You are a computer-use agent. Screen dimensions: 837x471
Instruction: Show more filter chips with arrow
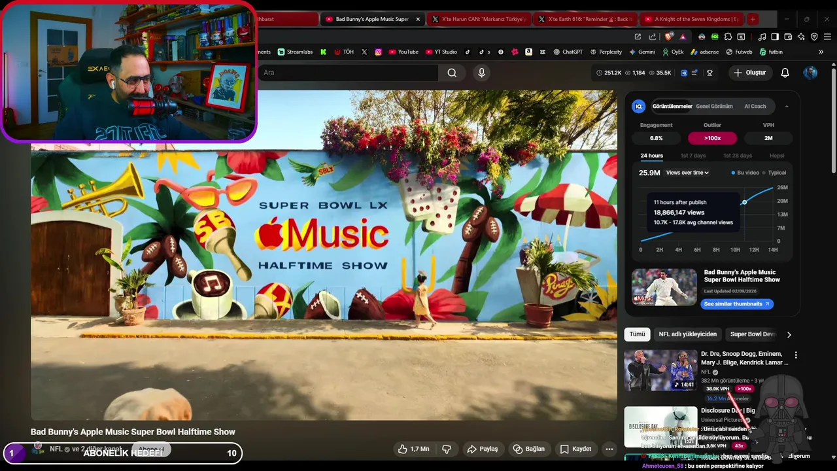[x=789, y=334]
